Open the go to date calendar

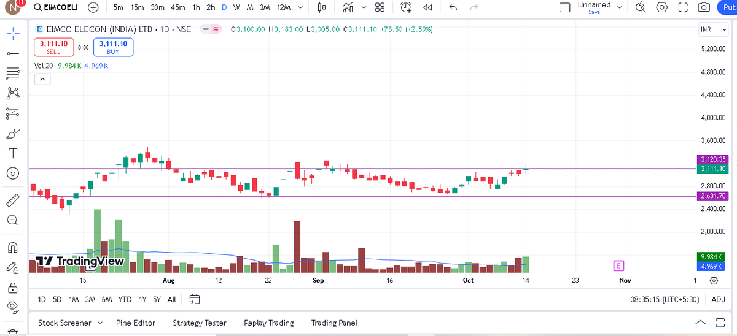point(195,299)
